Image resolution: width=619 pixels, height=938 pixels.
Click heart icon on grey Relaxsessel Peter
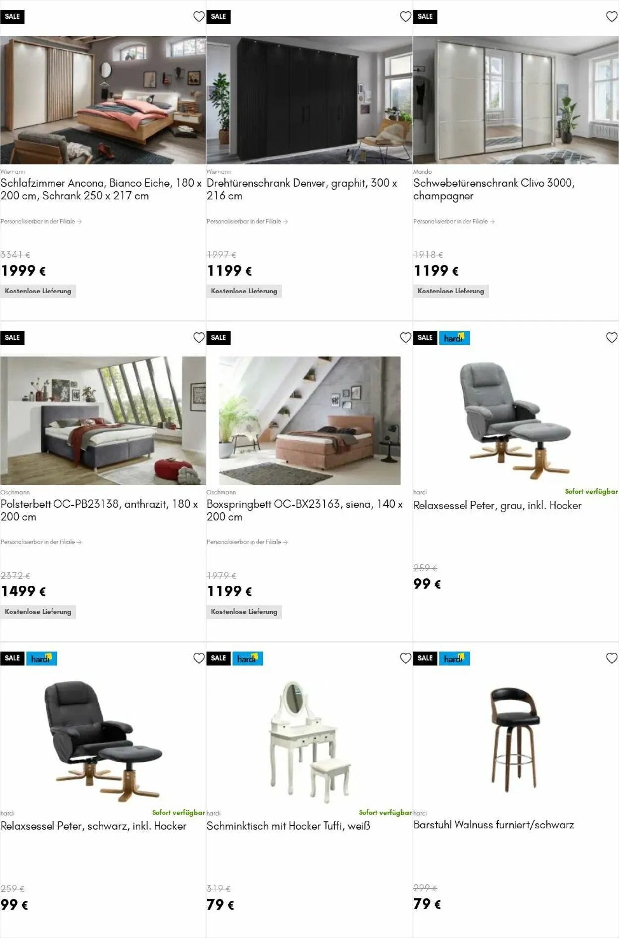pyautogui.click(x=612, y=338)
